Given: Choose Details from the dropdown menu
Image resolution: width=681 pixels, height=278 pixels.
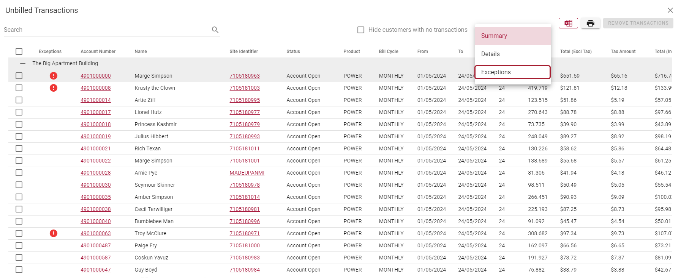Looking at the screenshot, I should (513, 54).
